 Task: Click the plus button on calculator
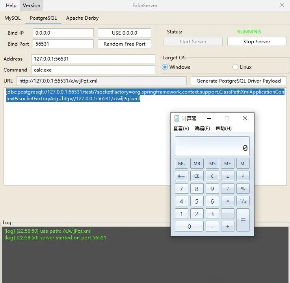[228, 226]
